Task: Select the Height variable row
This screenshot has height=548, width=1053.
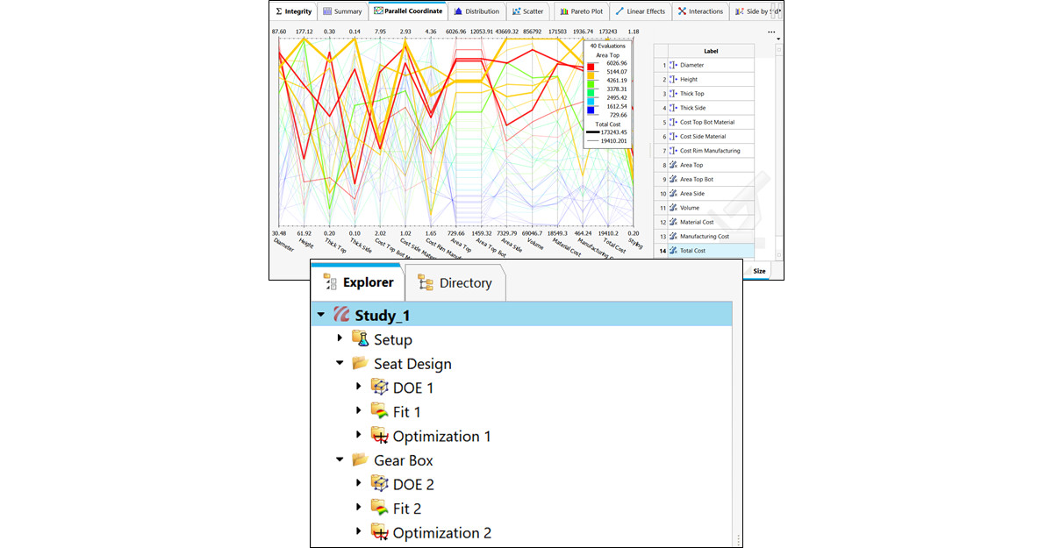Action: coord(705,79)
